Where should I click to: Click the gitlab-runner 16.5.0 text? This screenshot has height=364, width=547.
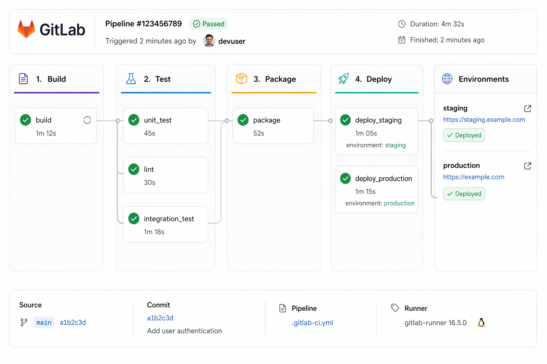pyautogui.click(x=436, y=323)
